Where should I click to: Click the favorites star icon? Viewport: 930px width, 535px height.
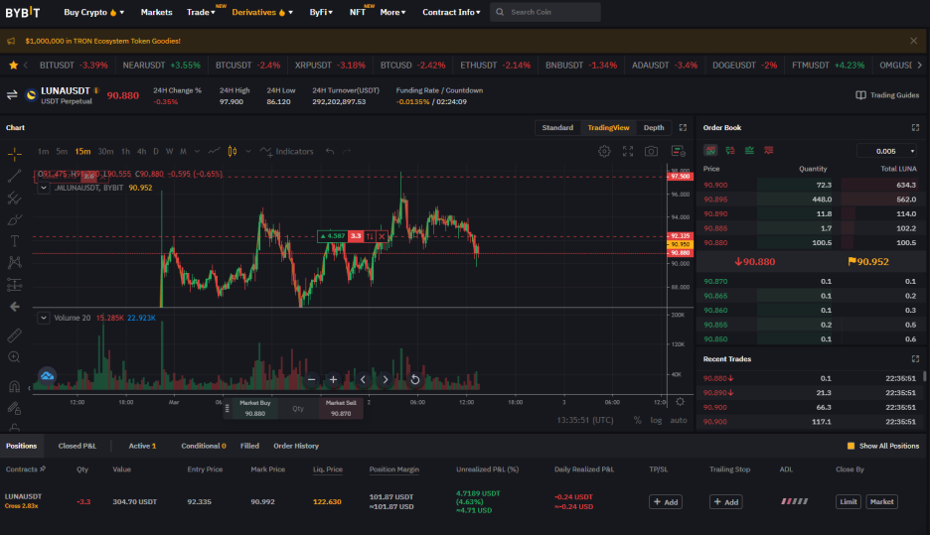tap(13, 66)
